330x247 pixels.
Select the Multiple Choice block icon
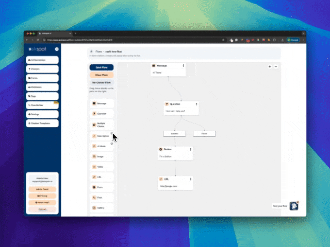94,125
